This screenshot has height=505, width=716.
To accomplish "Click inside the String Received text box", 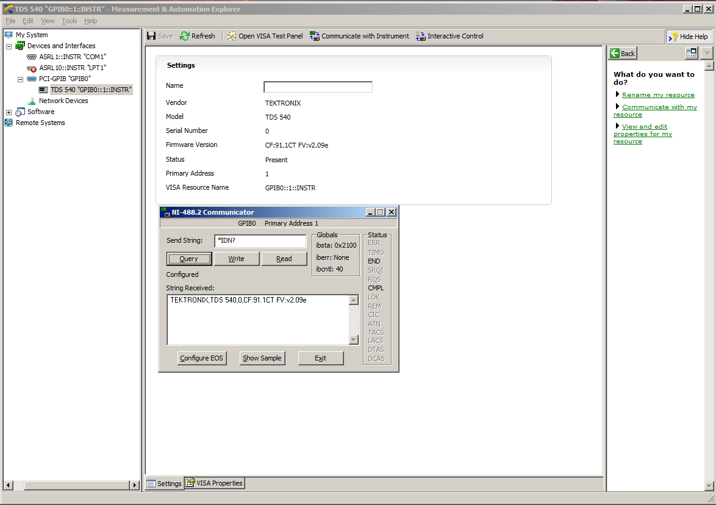I will tap(258, 320).
